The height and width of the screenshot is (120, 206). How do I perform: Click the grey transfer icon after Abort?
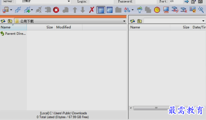[66, 10]
